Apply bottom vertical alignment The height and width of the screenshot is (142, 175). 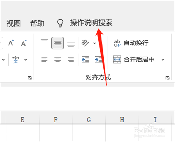click(71, 45)
